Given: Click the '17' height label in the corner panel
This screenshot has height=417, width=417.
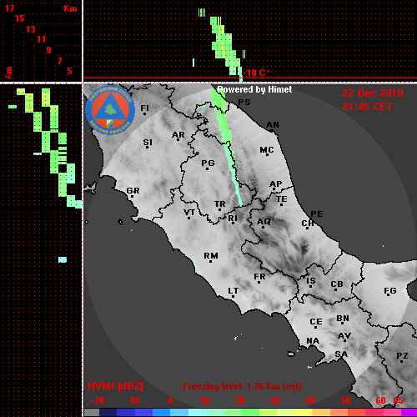Looking at the screenshot, I should 9,8.
